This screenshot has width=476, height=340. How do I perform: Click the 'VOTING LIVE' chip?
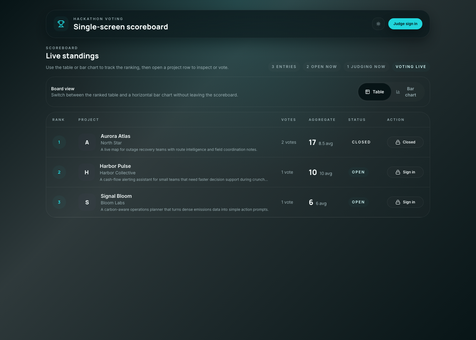coord(411,67)
